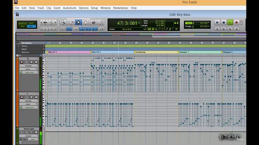Solo the L track
This screenshot has width=259, height=145.
pos(31,97)
